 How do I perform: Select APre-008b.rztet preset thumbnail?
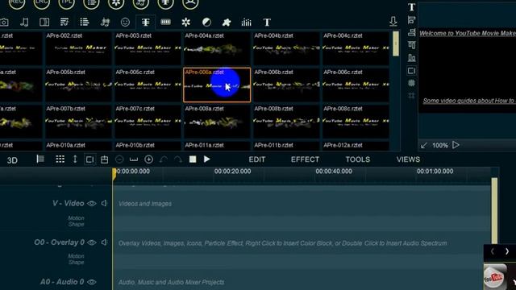pyautogui.click(x=286, y=122)
